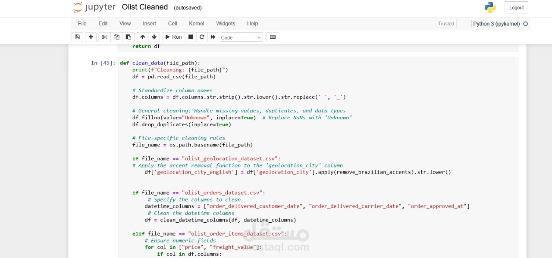Click the df.fillna(value="Unknown") line
The image size is (552, 258).
click(x=194, y=118)
